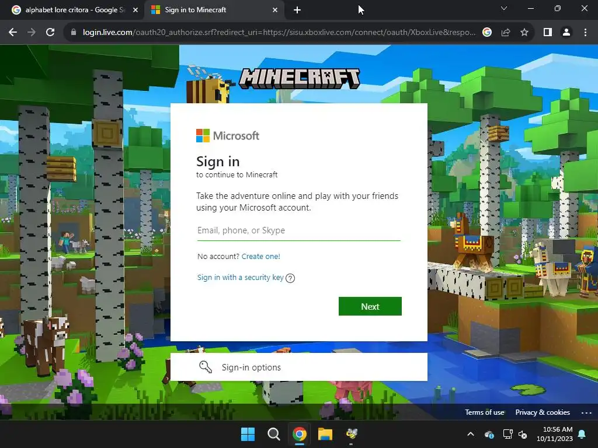Expand the tab search chevron

tap(504, 8)
